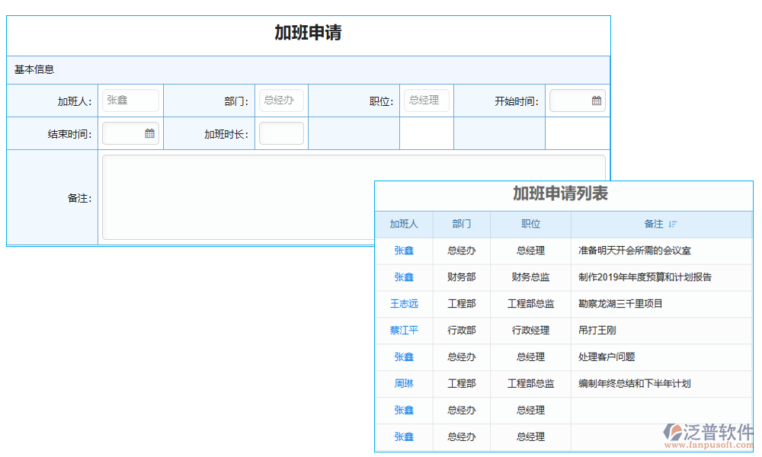Open the 蔡江平 applicant link
Image resolution: width=762 pixels, height=457 pixels.
point(404,331)
